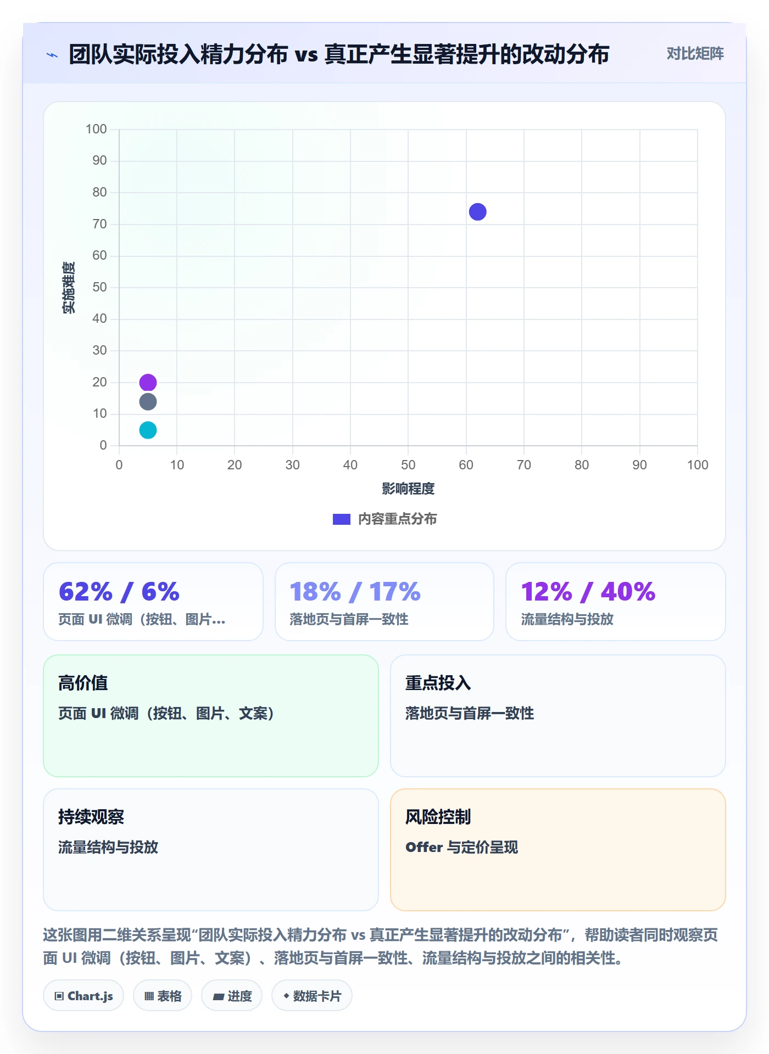Click the 表格 tag chip

163,996
